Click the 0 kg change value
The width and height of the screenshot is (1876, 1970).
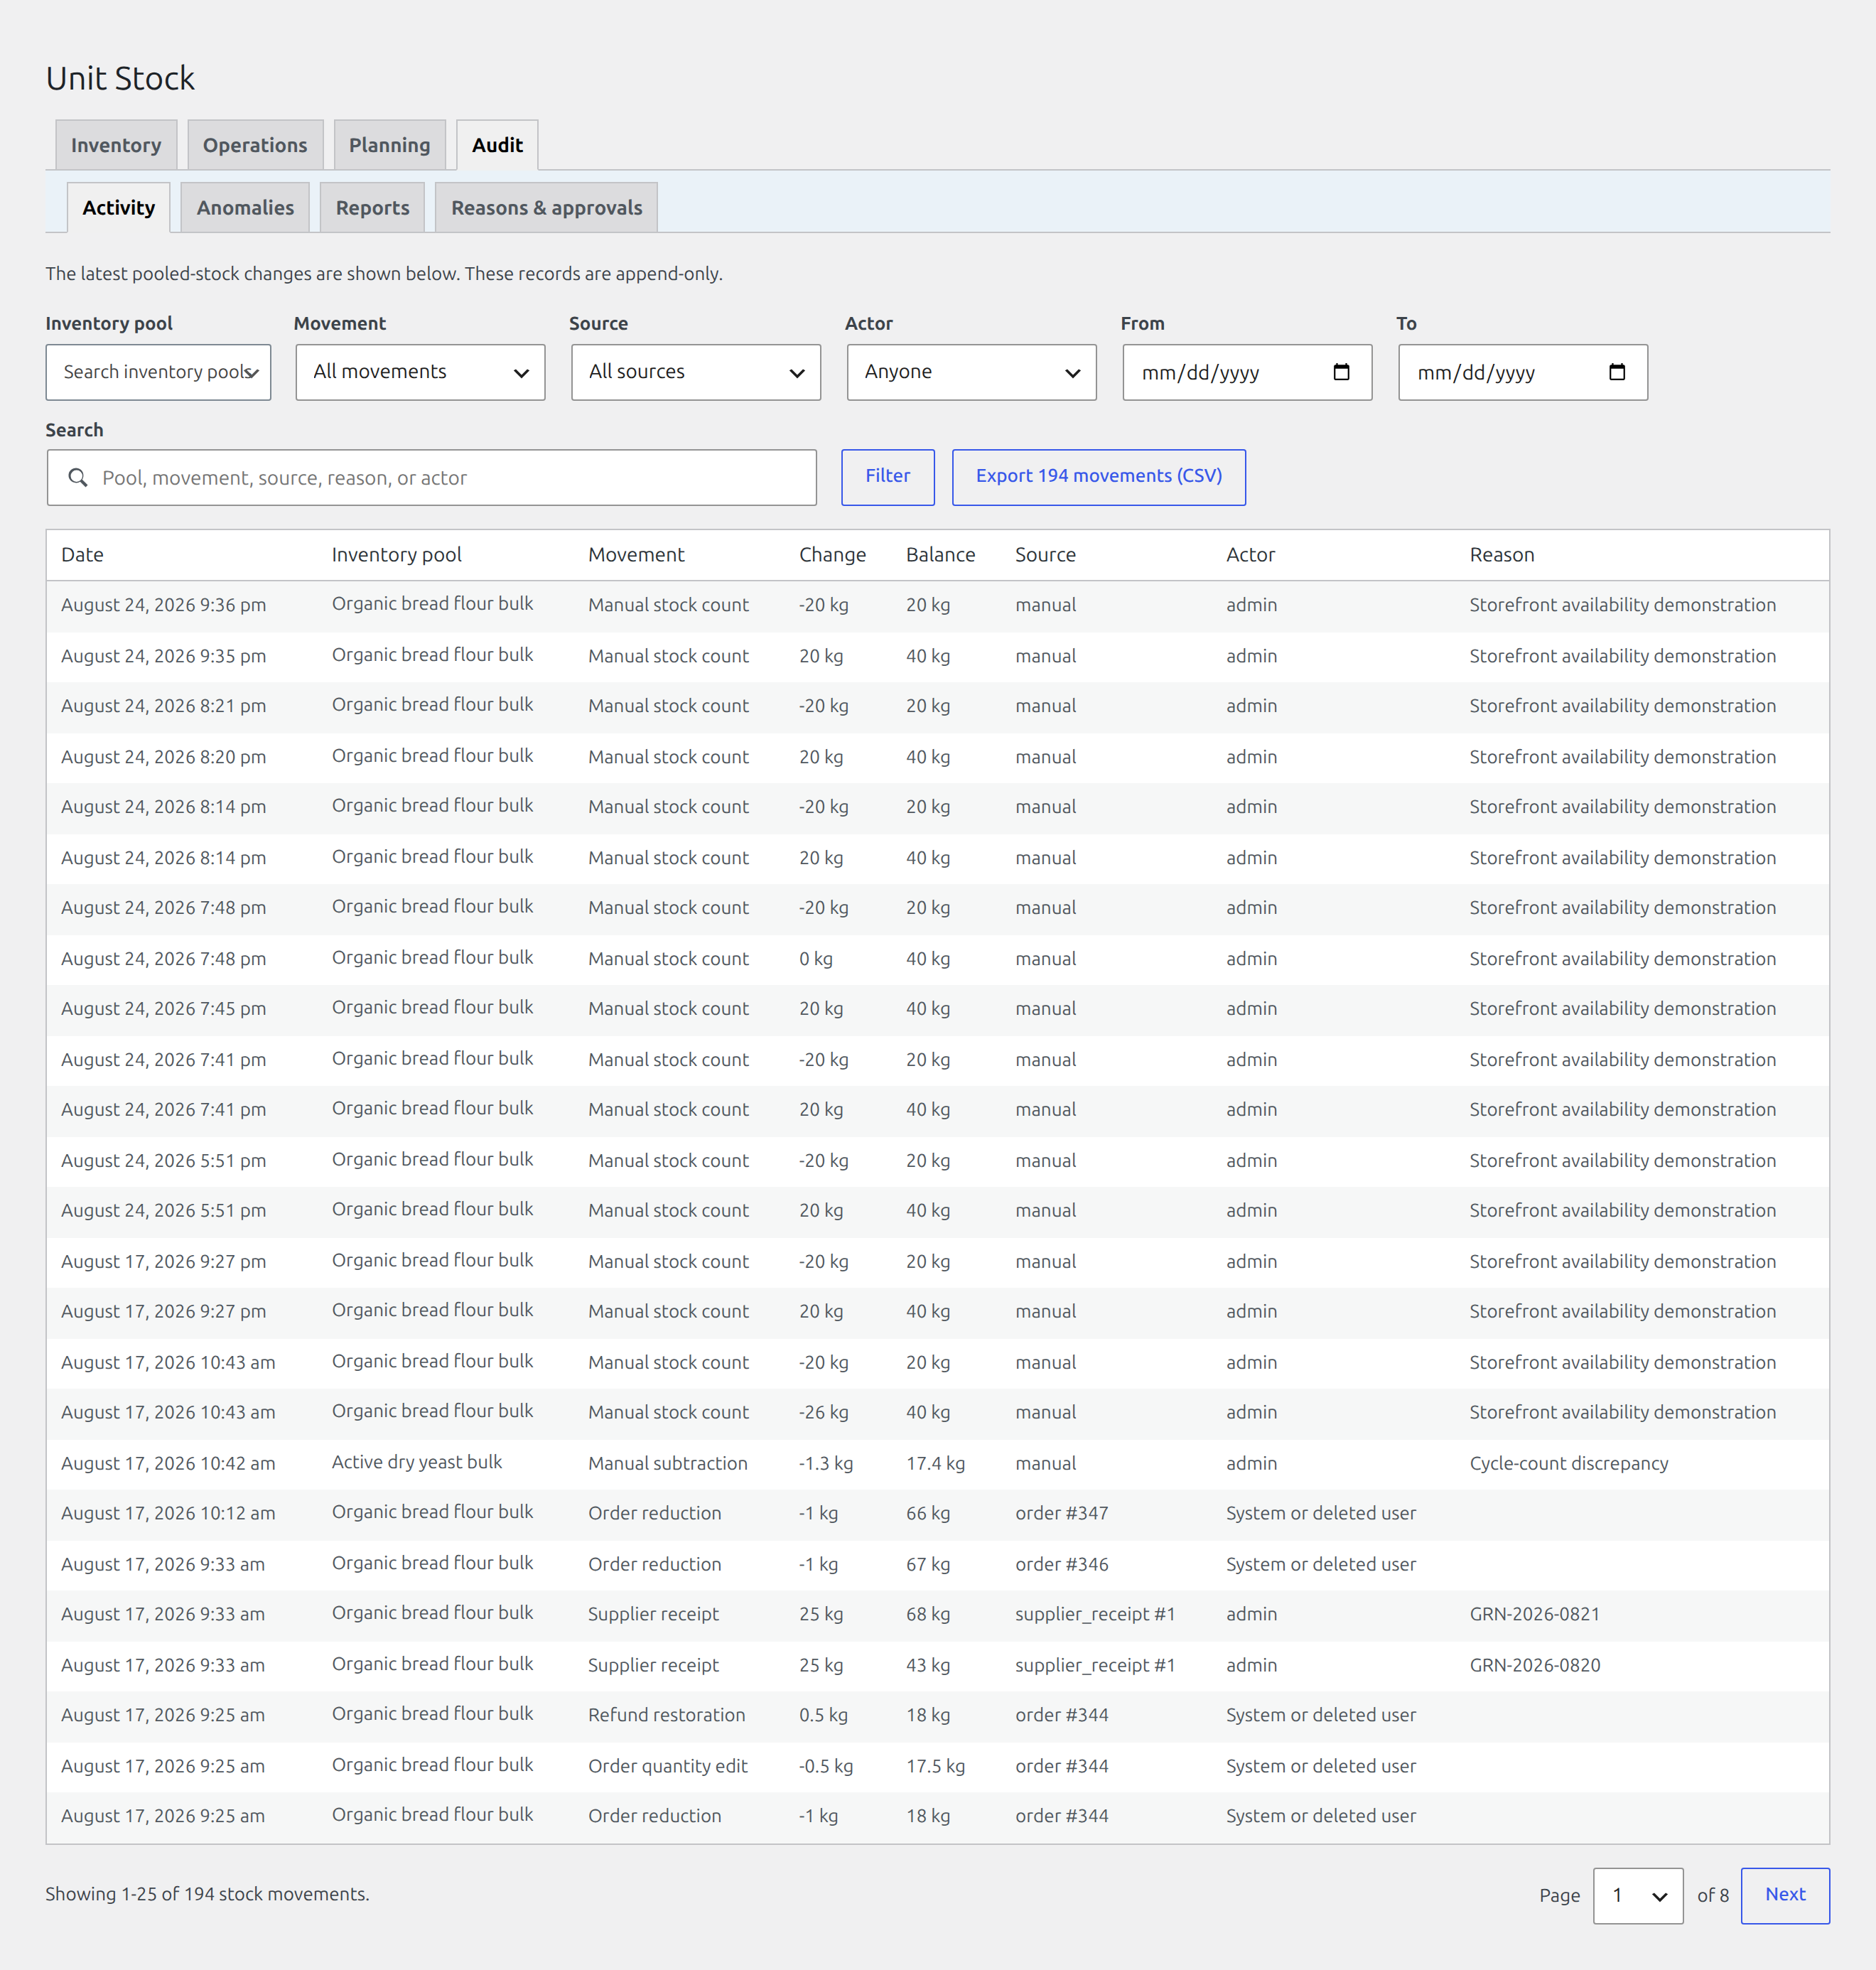tap(815, 959)
